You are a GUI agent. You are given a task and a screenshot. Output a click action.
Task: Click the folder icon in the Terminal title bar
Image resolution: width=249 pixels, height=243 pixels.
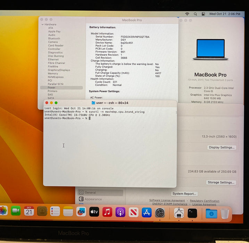click(93, 103)
